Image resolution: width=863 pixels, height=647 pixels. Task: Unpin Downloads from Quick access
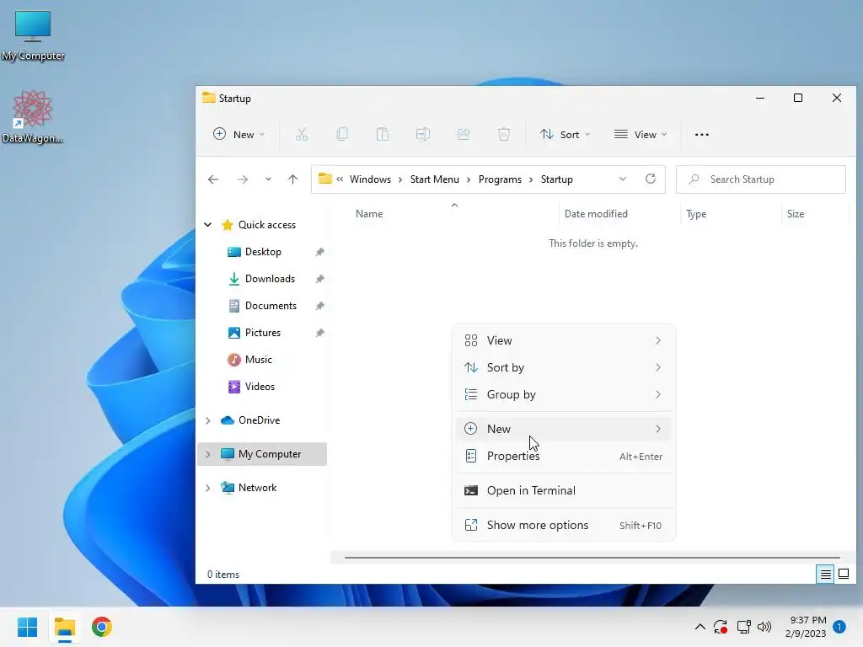(319, 279)
